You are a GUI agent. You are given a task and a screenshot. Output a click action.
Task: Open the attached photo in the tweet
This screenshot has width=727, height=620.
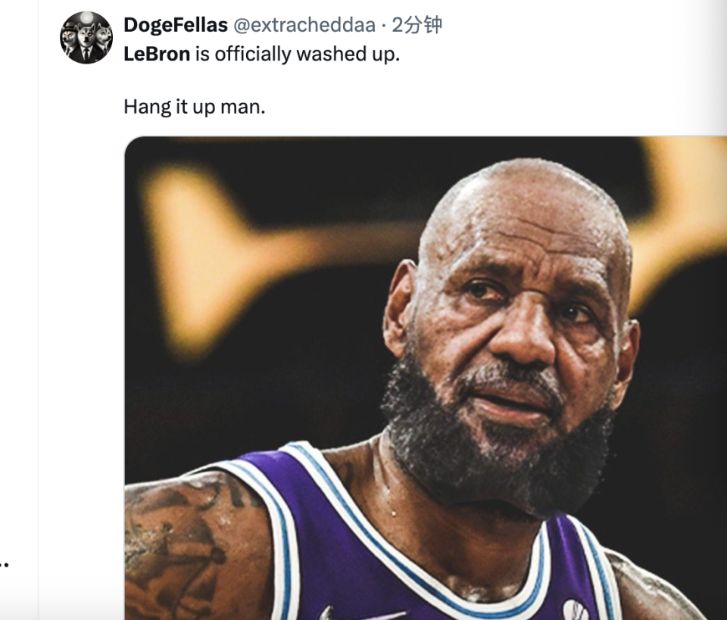[x=426, y=378]
